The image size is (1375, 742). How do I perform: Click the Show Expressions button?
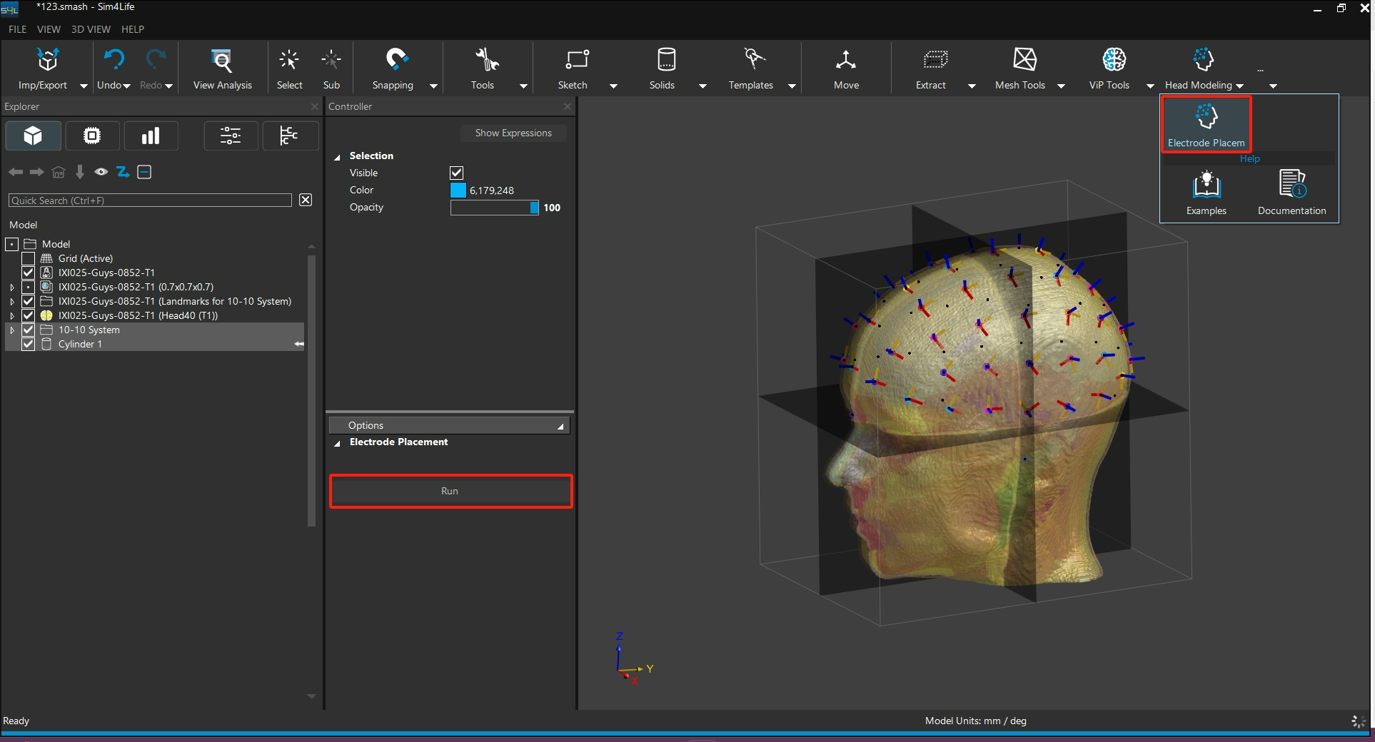coord(513,133)
